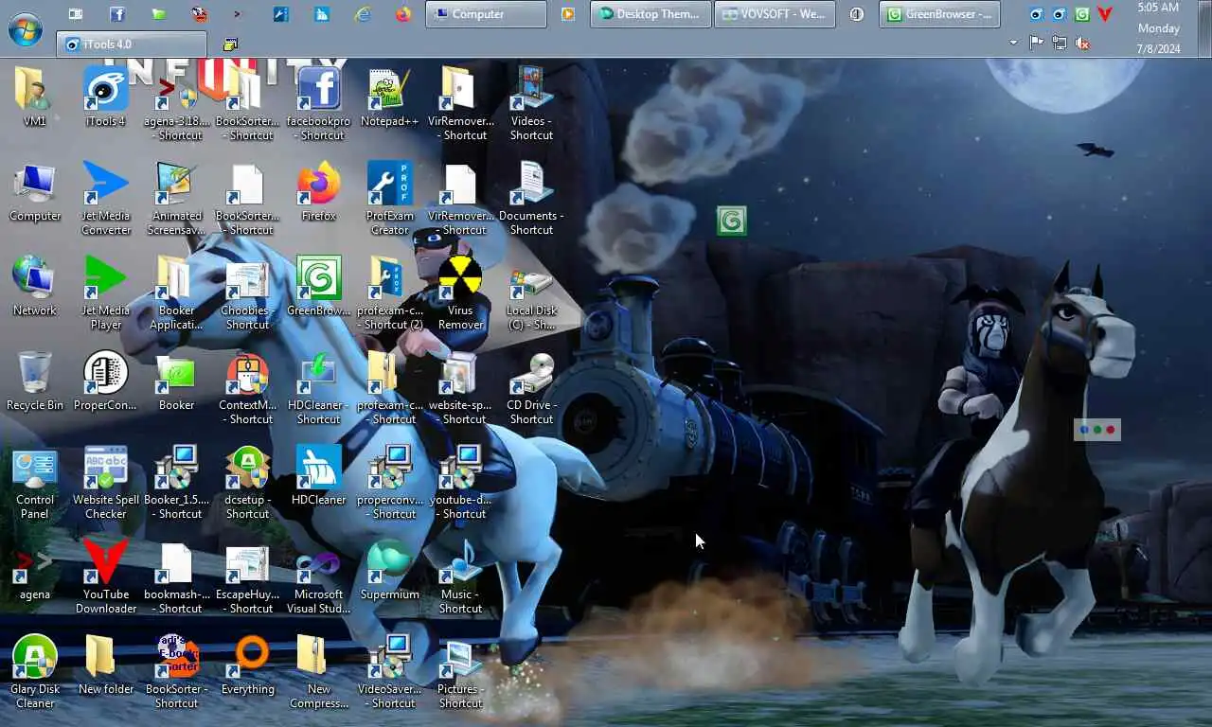Select the Computer desktop icon
This screenshot has width=1212, height=727.
(x=35, y=191)
